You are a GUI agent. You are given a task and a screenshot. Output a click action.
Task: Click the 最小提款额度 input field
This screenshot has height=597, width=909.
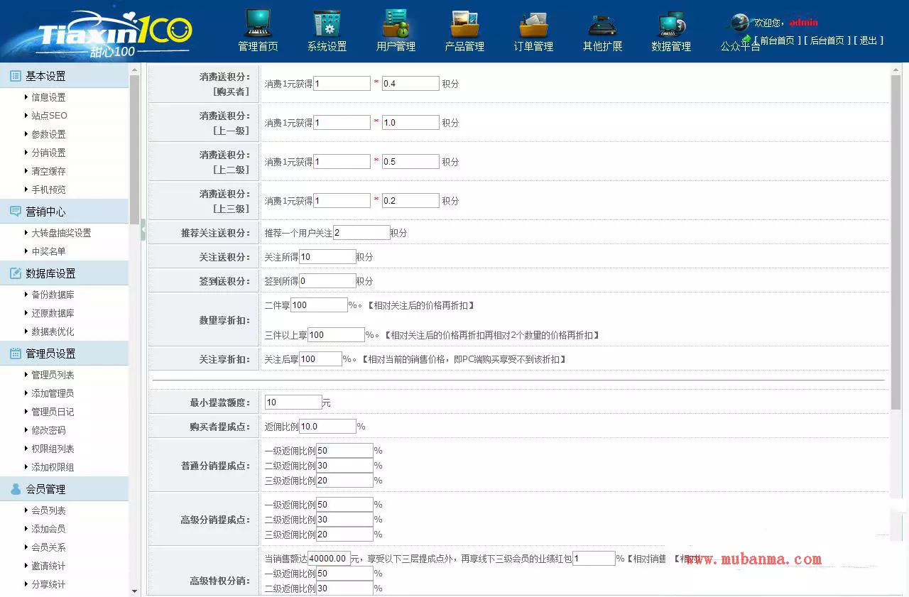tap(293, 402)
